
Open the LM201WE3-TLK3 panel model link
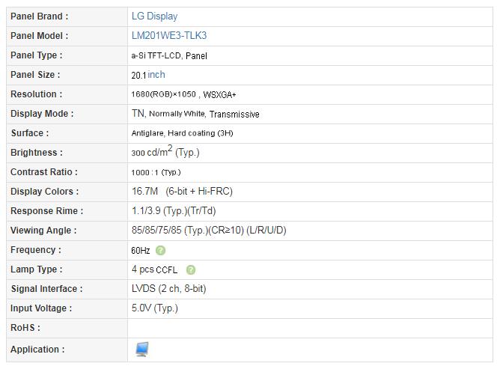pos(169,35)
